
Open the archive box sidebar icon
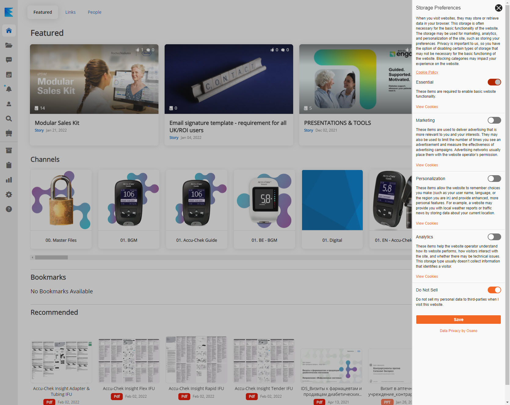(9, 150)
